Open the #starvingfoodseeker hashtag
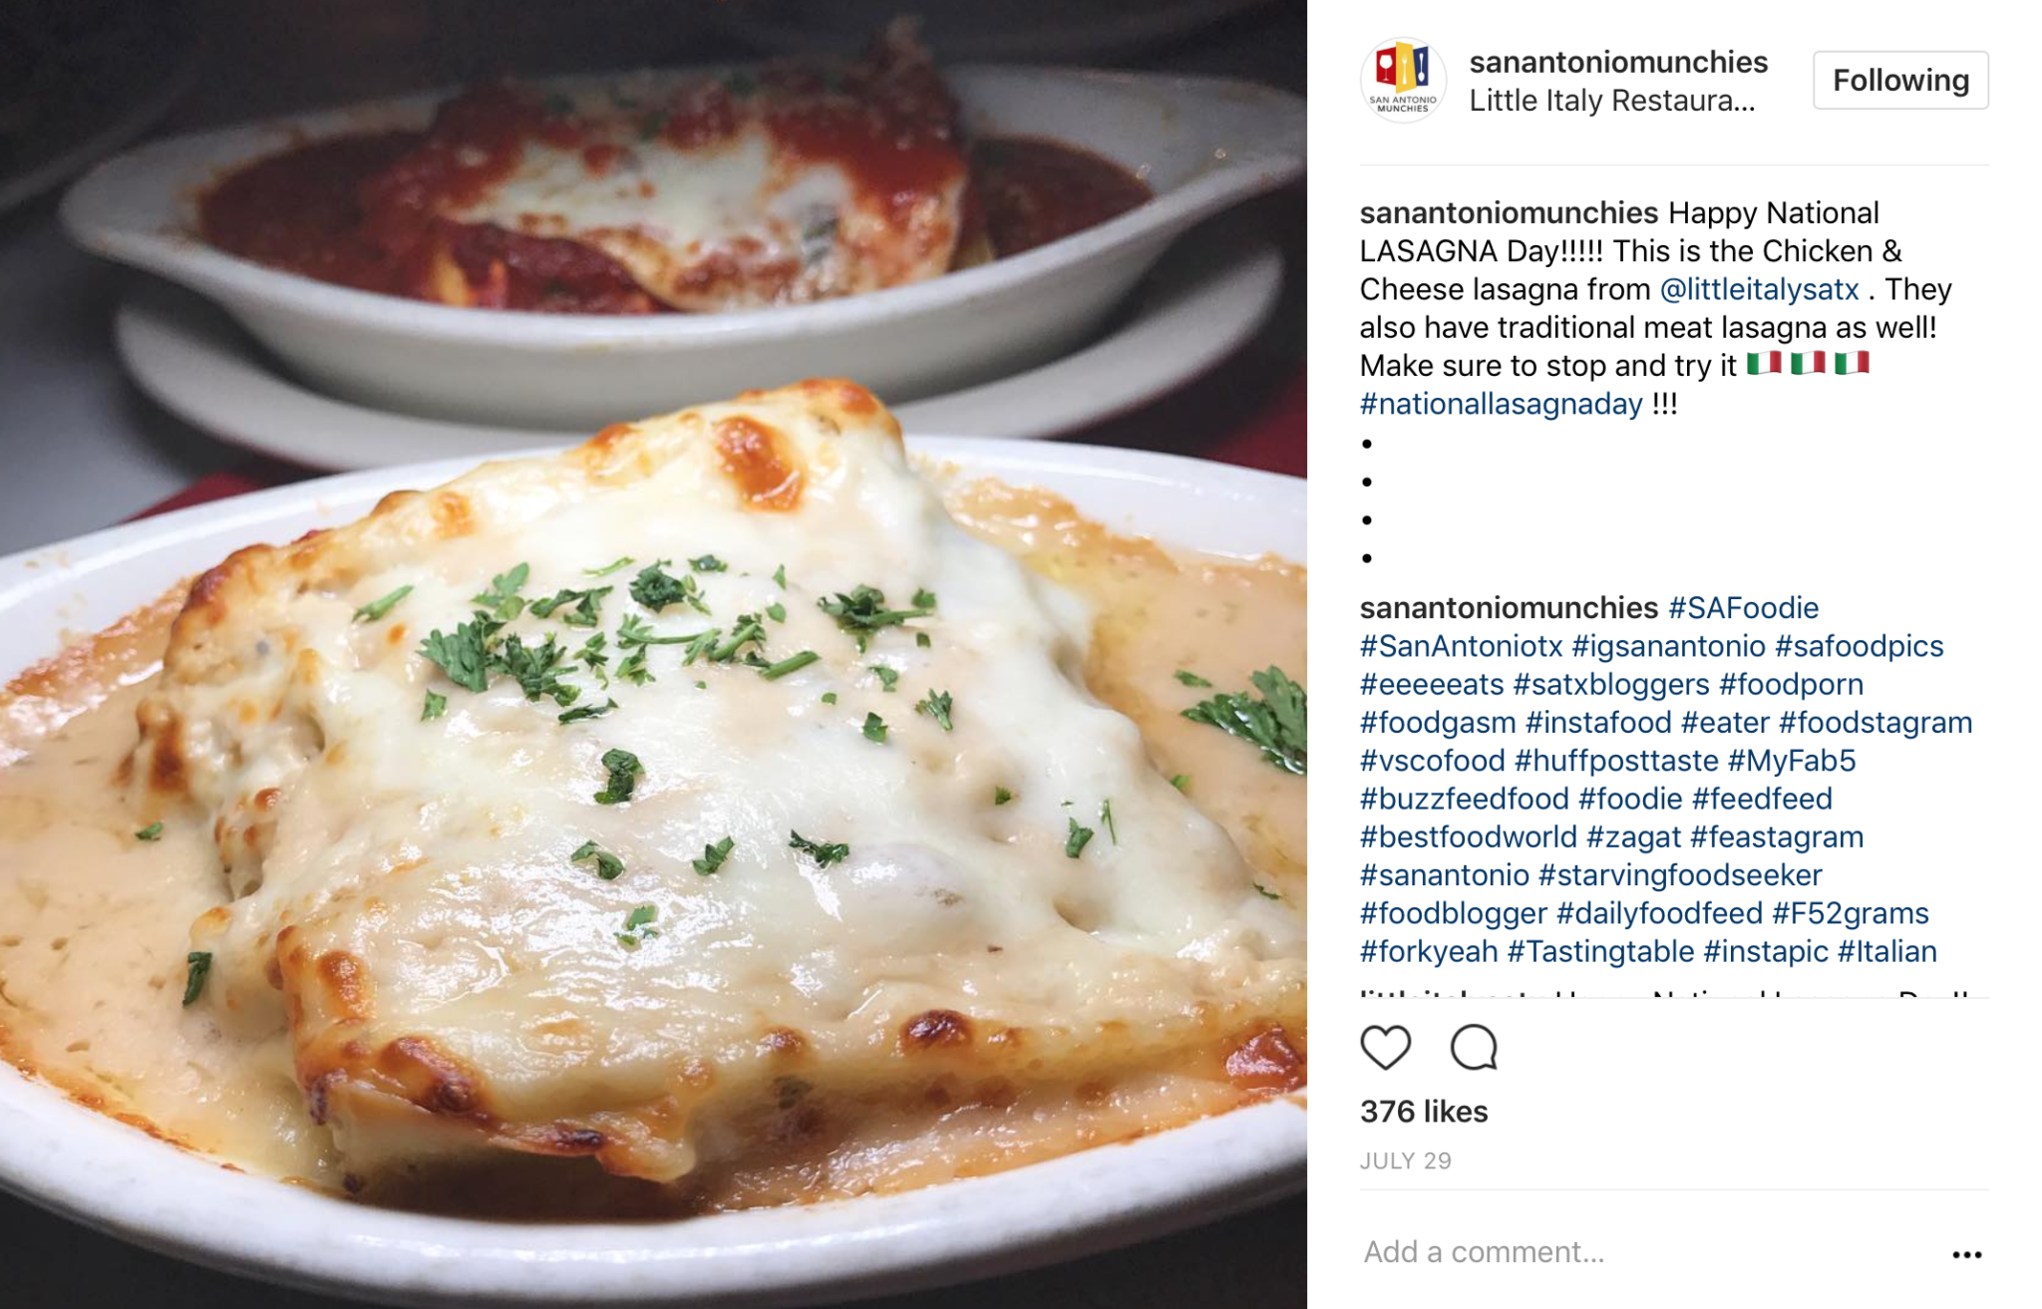2042x1309 pixels. coord(1680,874)
